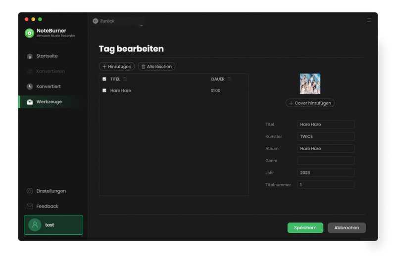This screenshot has height=256, width=396.
Task: Click the empty Genre input field
Action: point(326,161)
